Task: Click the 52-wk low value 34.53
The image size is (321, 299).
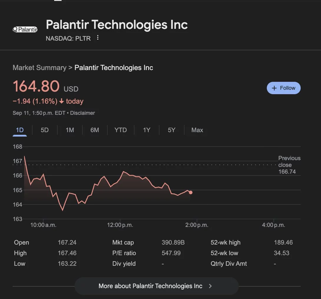Action: 282,253
